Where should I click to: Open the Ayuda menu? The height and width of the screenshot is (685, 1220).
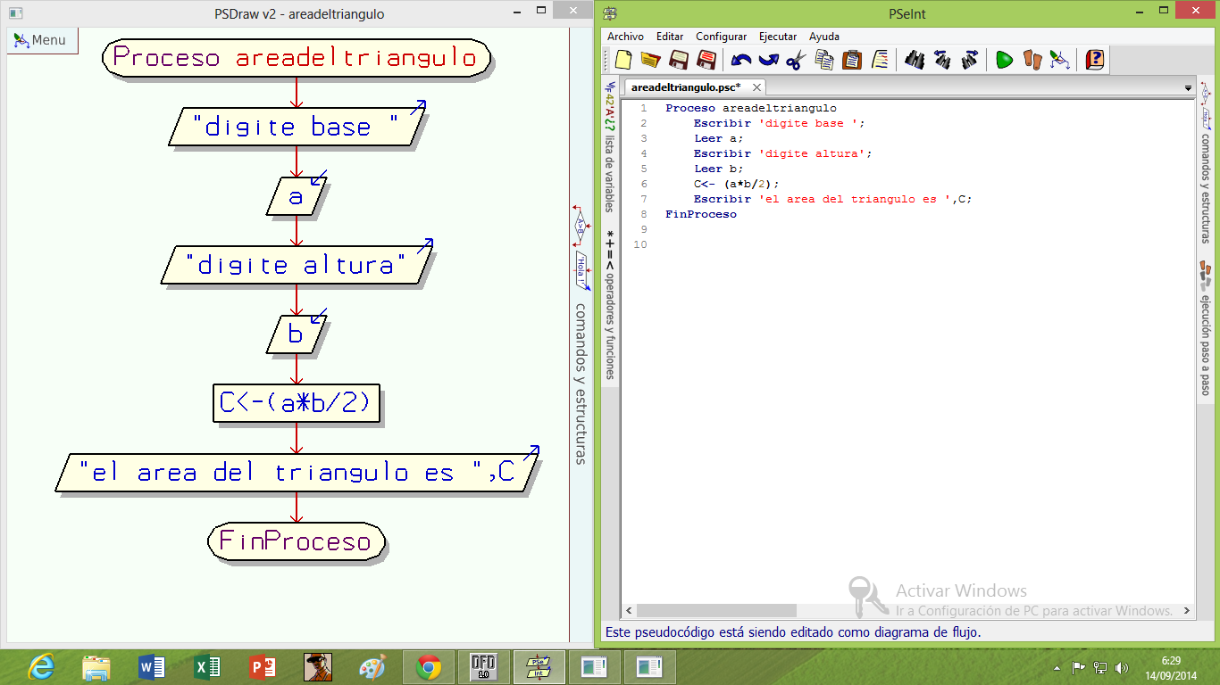(x=824, y=37)
